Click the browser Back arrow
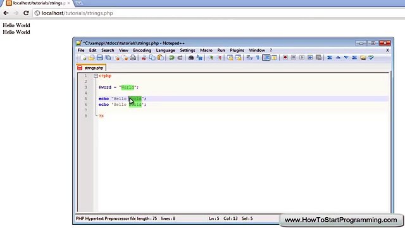405x228 pixels. pos(6,13)
